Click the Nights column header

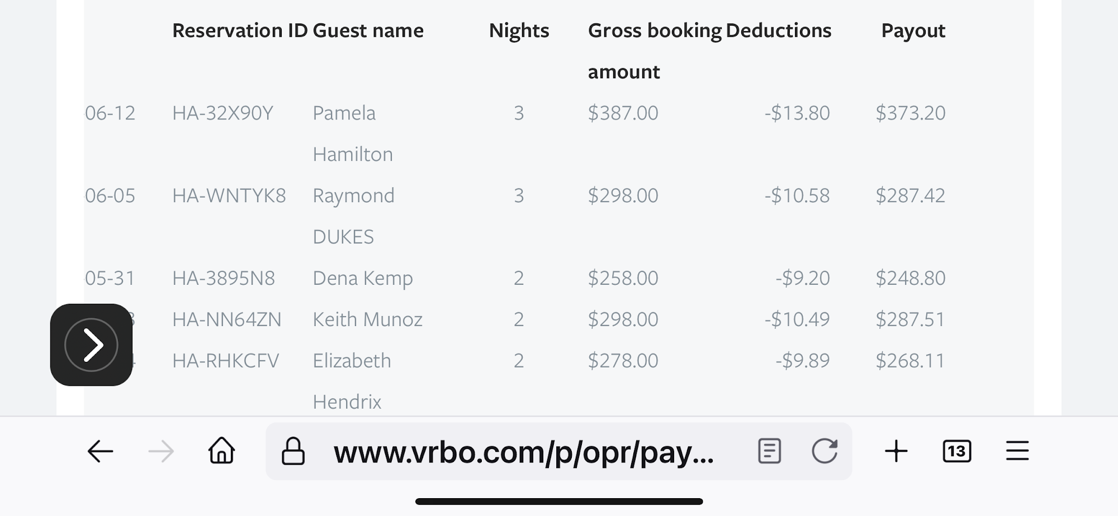click(x=519, y=31)
